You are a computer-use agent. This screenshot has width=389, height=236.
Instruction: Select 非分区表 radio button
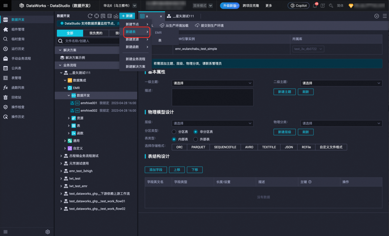[196, 132]
